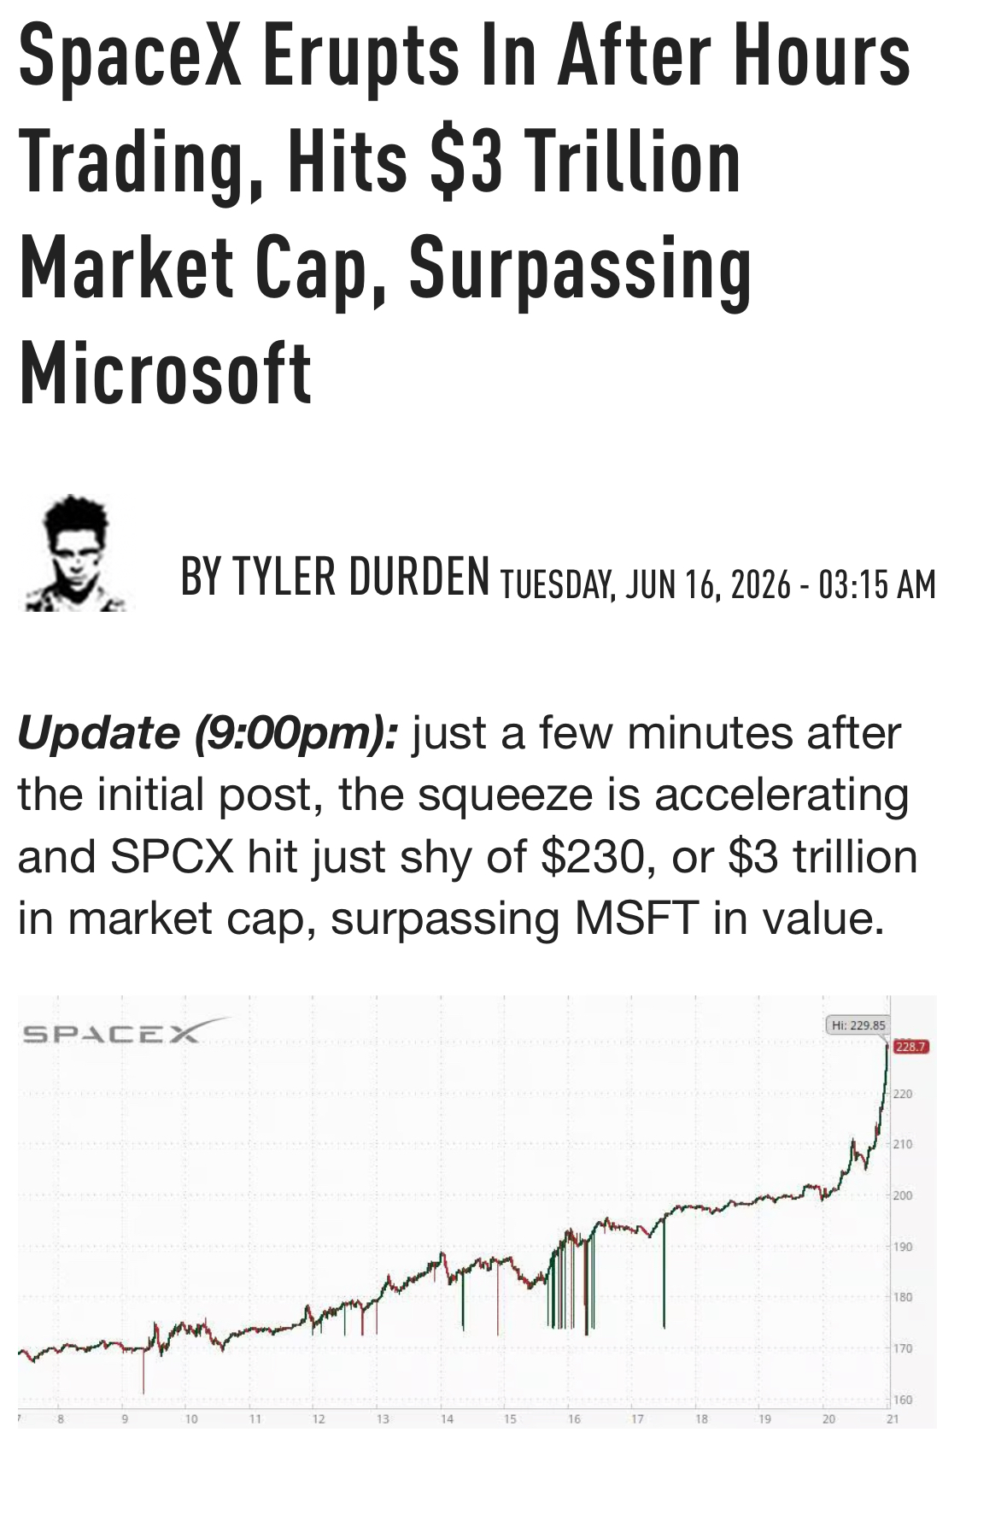Click date 10 on chart axis
1007x1538 pixels.
tap(191, 1418)
